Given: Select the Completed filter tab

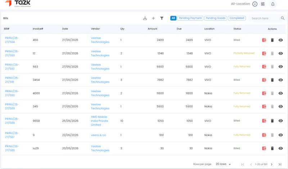Looking at the screenshot, I should tap(237, 18).
